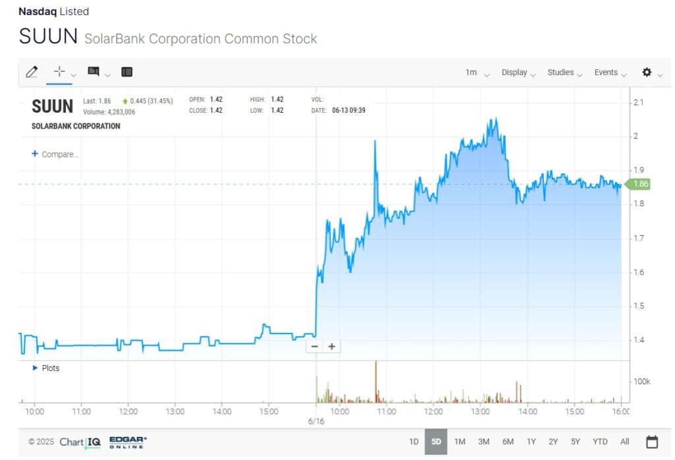The width and height of the screenshot is (675, 460).
Task: Zoom in with the plus button
Action: tap(332, 347)
